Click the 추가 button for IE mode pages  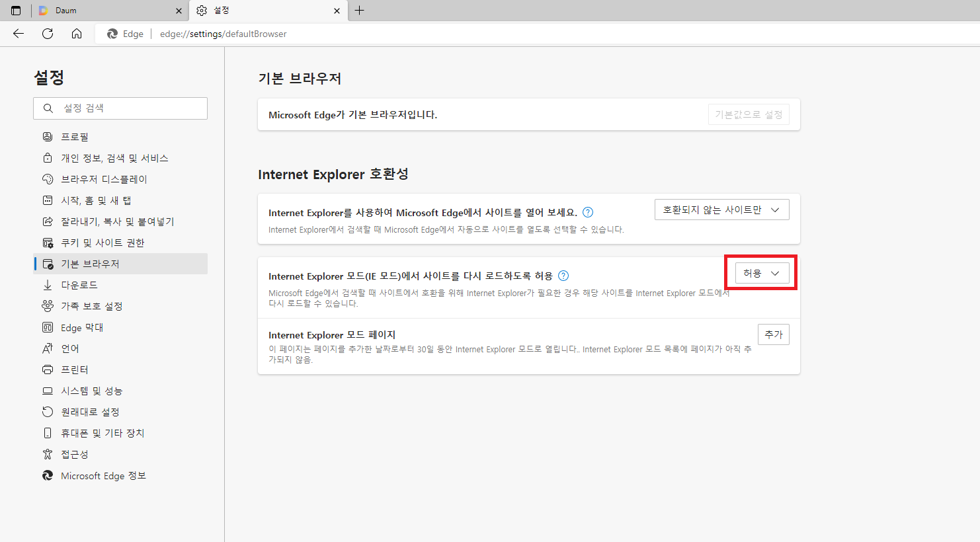tap(774, 334)
